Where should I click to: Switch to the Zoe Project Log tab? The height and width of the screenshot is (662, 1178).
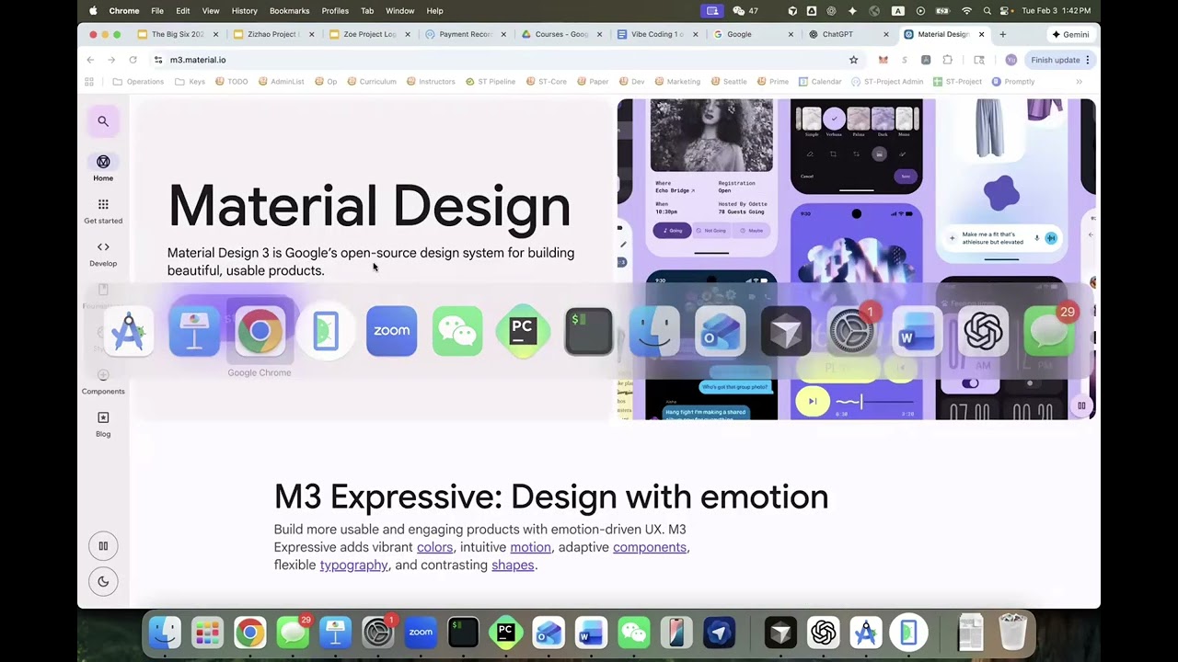click(x=369, y=34)
